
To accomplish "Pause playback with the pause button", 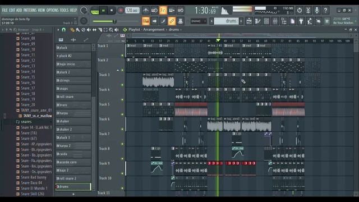I will click(x=103, y=11).
